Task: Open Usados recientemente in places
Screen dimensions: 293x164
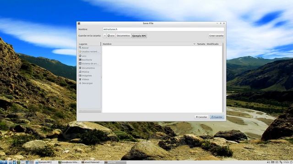Action: 90,51
